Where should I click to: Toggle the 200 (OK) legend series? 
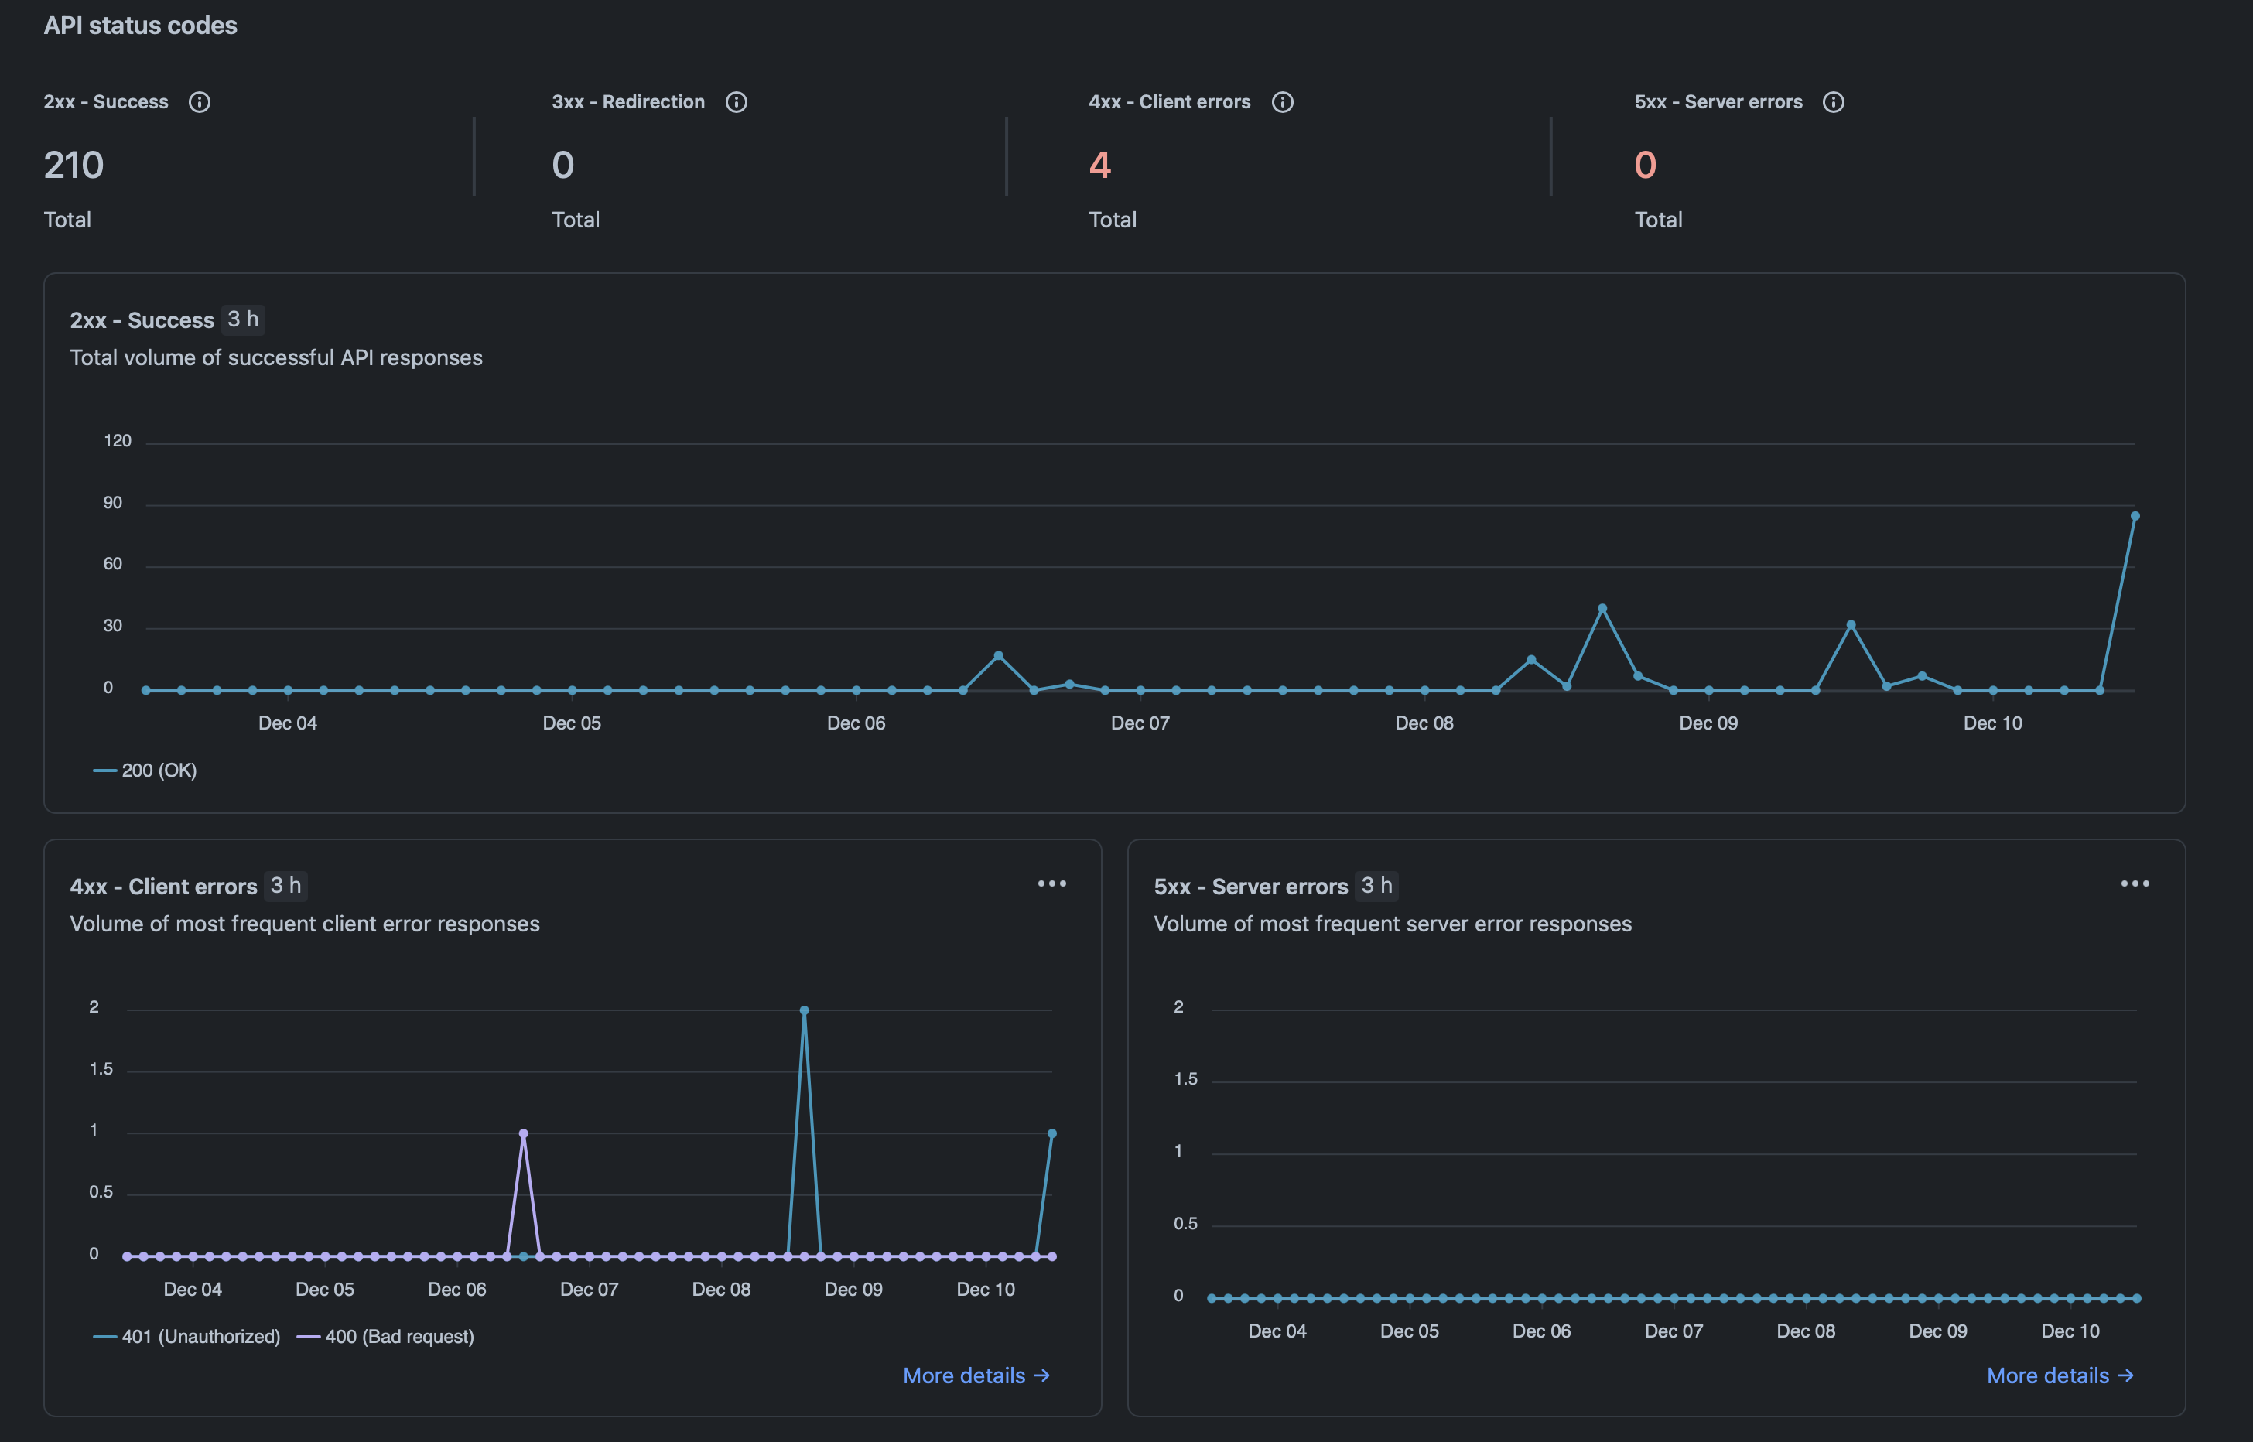(x=146, y=771)
